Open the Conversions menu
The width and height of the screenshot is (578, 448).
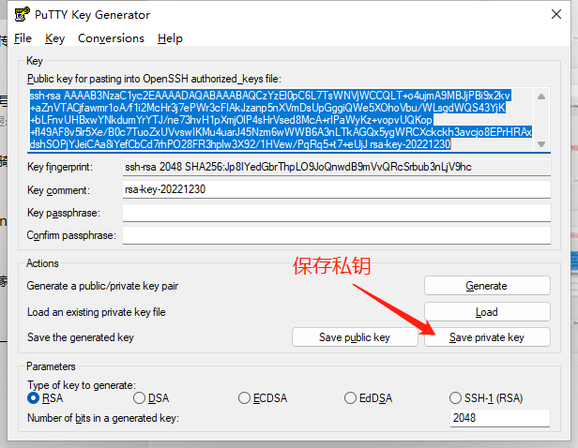pos(111,38)
